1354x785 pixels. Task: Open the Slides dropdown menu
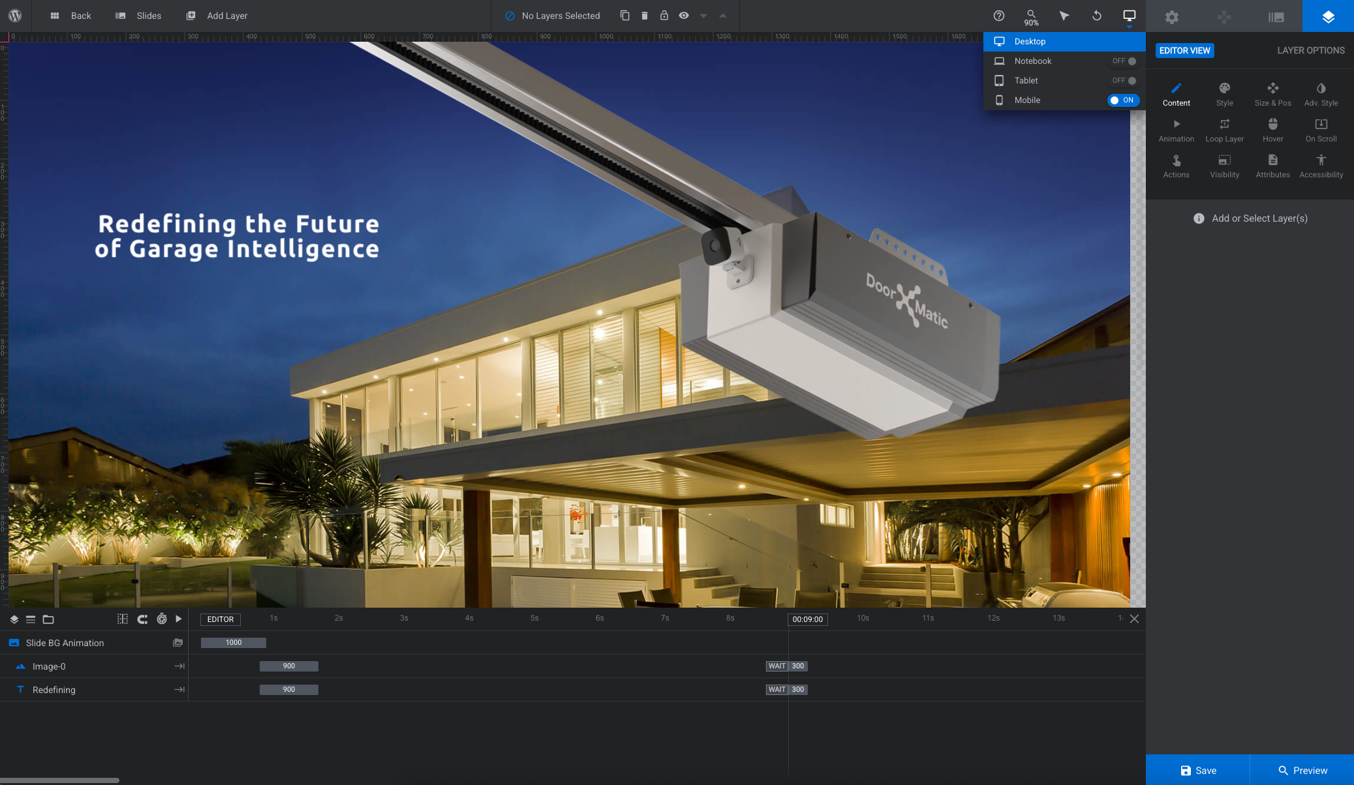[138, 16]
